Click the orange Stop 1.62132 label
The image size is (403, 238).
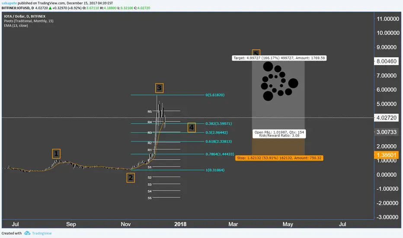(x=279, y=158)
